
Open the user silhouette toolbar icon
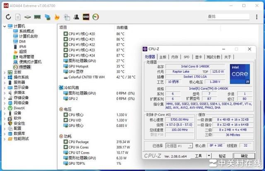76,17
